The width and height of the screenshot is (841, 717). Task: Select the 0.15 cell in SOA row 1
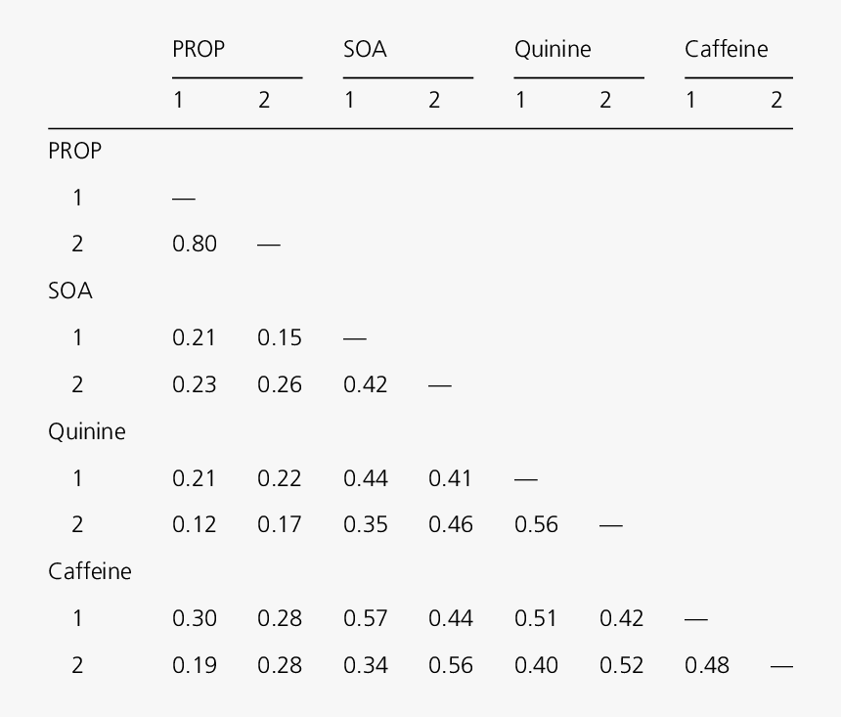click(280, 337)
